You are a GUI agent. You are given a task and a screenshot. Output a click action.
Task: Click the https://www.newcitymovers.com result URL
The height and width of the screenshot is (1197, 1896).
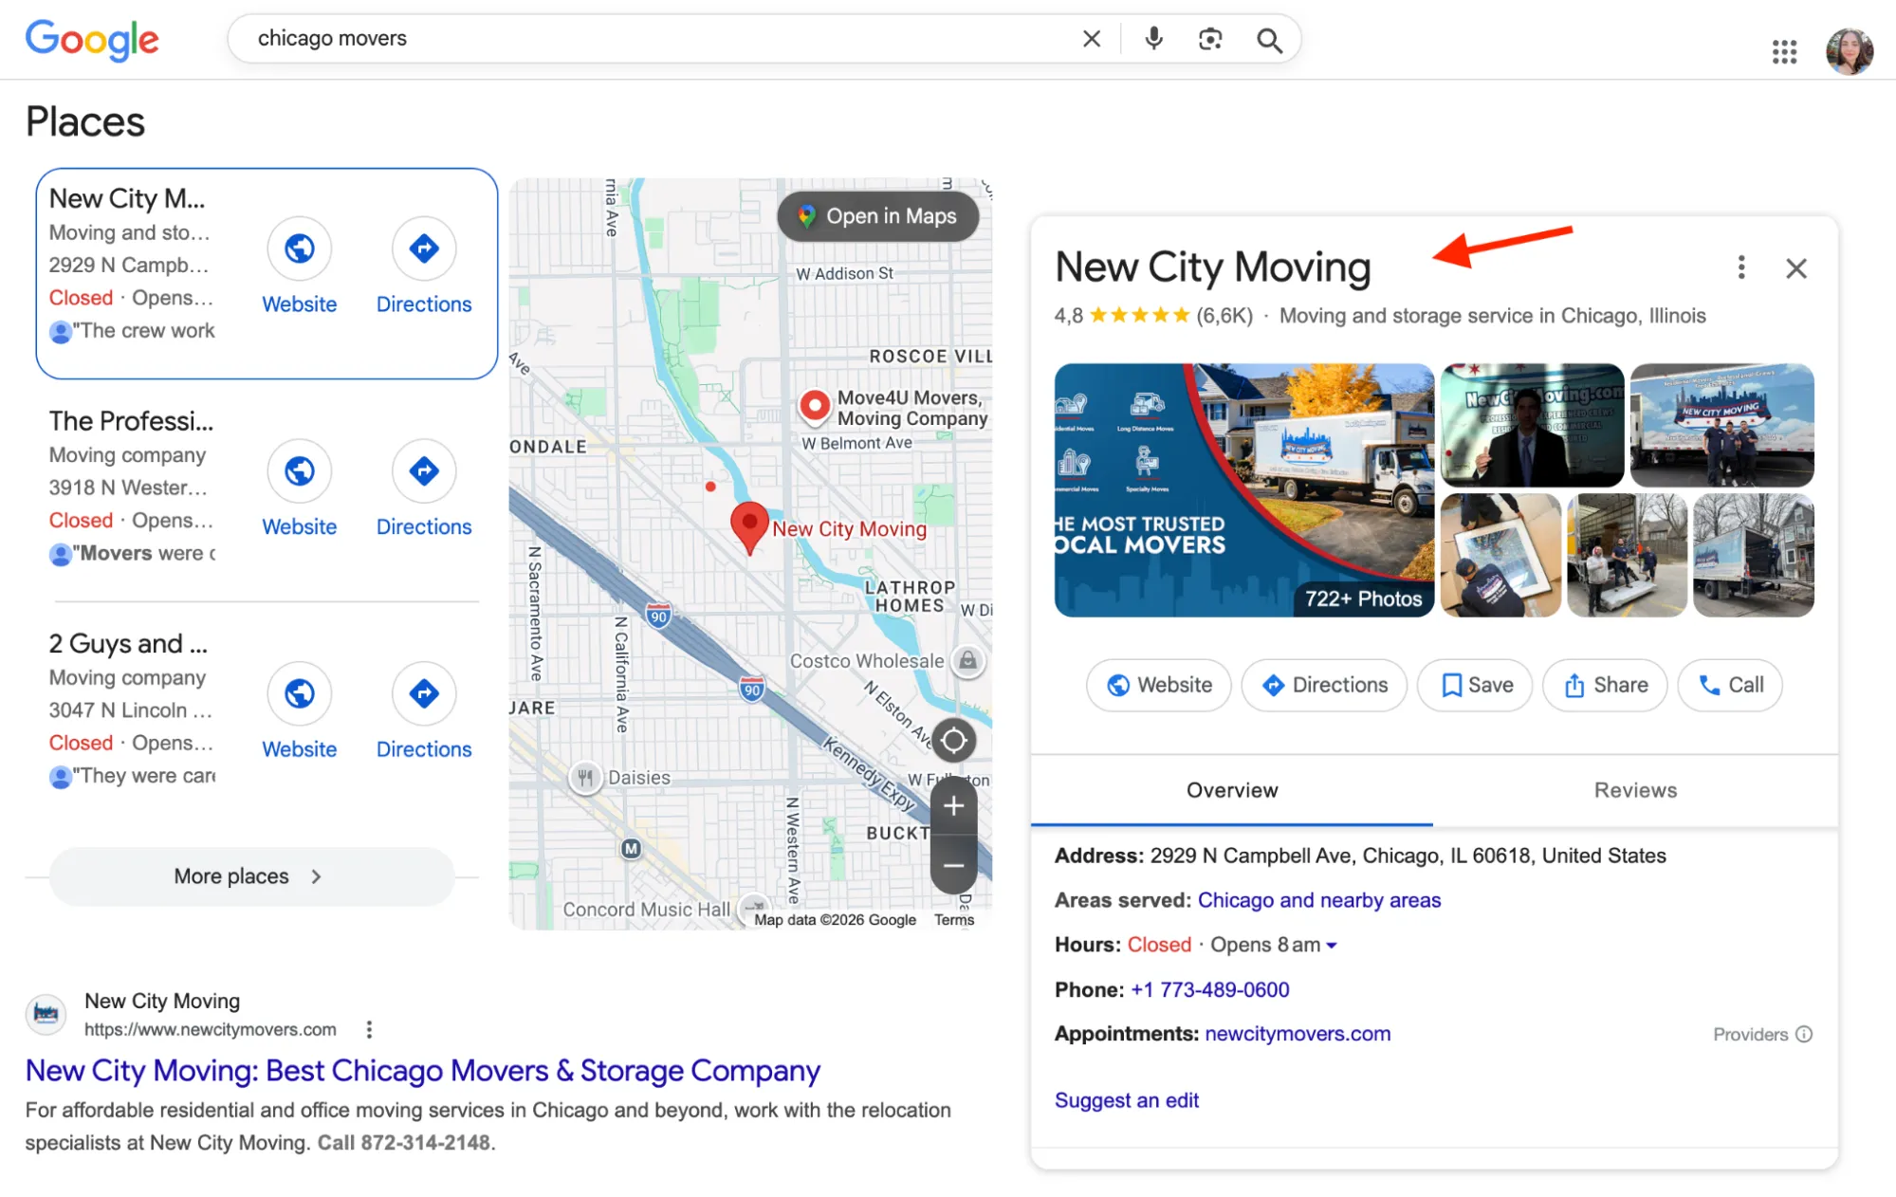pyautogui.click(x=211, y=1029)
